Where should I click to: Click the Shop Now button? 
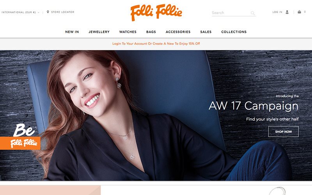[x=284, y=131]
